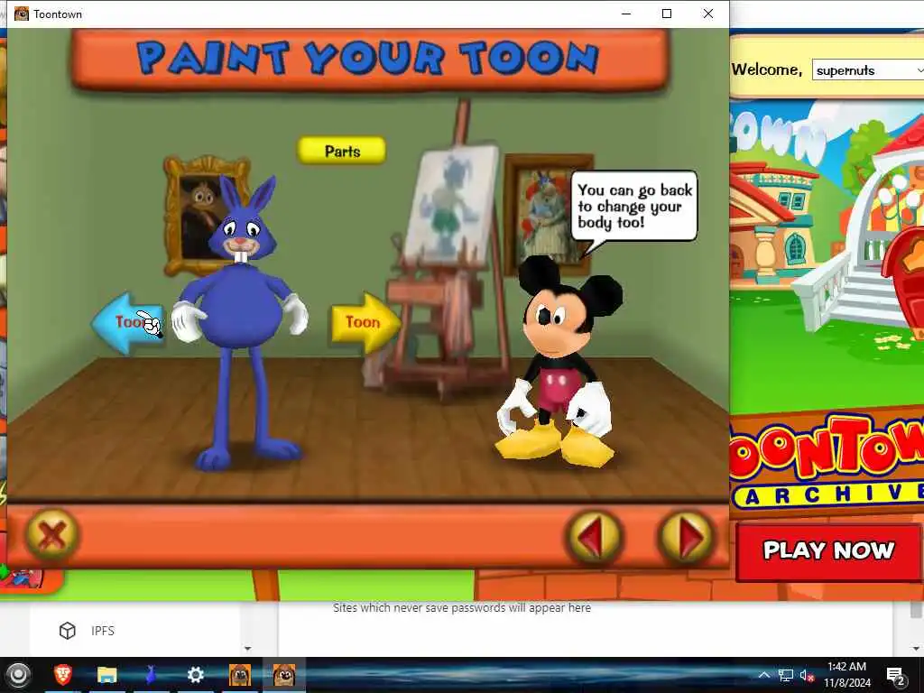This screenshot has height=693, width=924.
Task: Click the yellow Parts button
Action: pyautogui.click(x=342, y=151)
